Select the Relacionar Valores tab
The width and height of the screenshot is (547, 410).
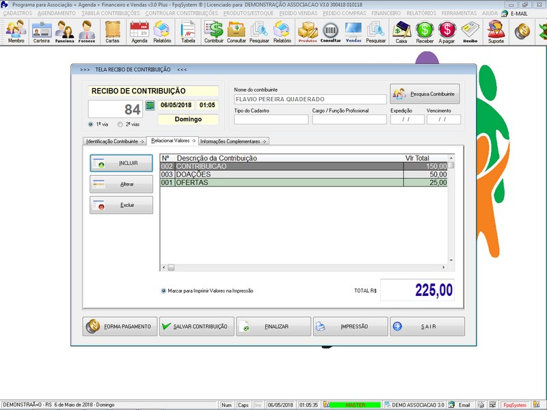[173, 141]
